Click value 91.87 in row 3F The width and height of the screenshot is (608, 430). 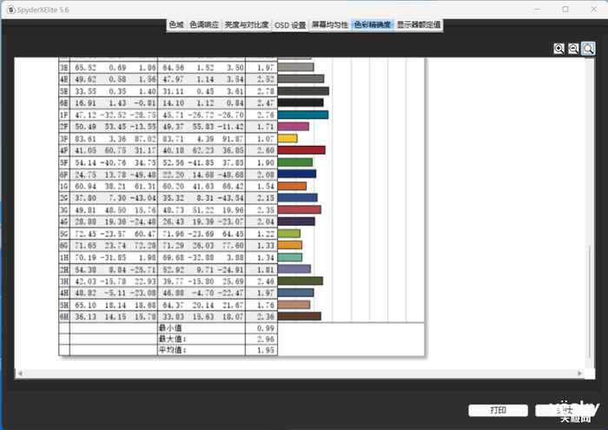[x=233, y=139]
